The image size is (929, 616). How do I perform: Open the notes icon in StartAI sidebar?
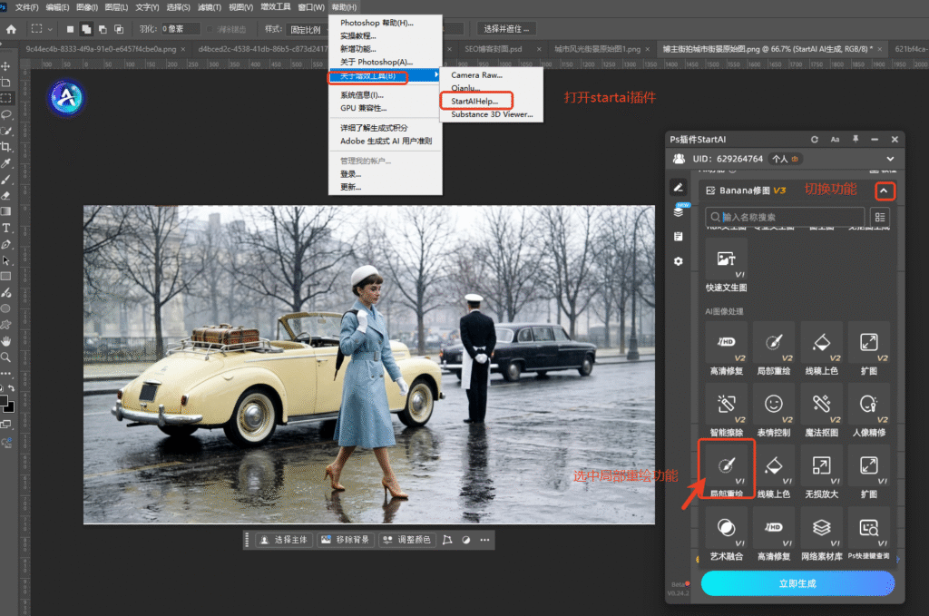pos(679,237)
